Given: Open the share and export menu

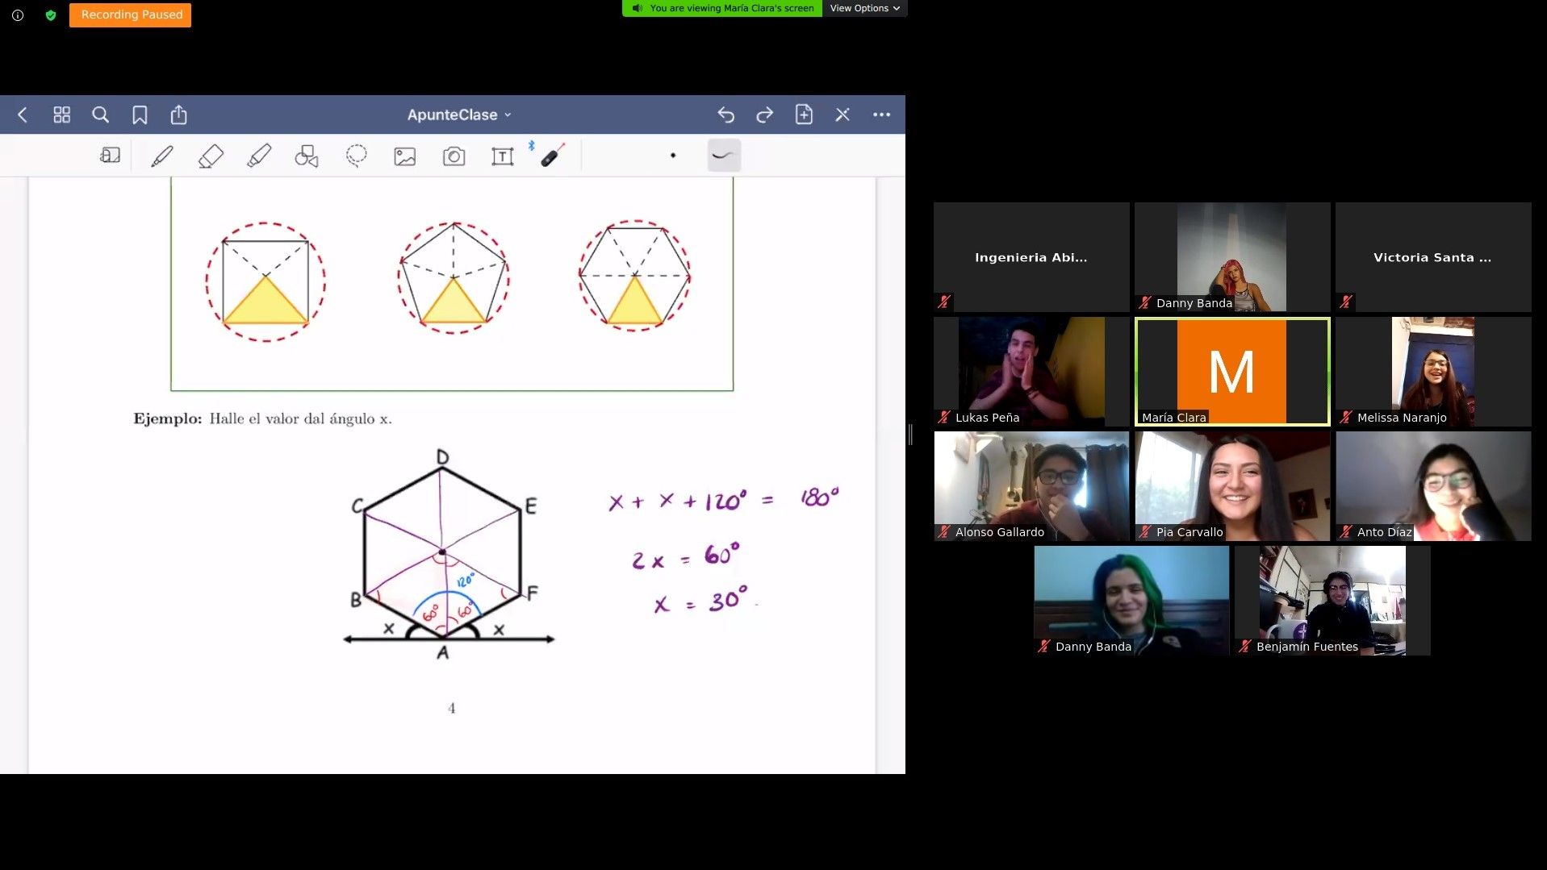Looking at the screenshot, I should [x=178, y=115].
